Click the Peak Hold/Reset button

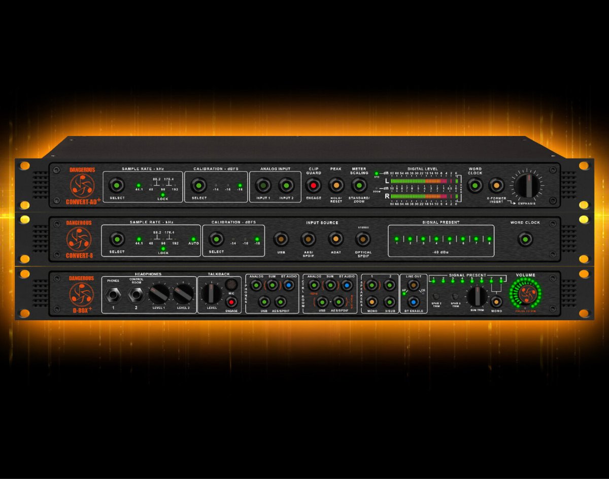336,185
